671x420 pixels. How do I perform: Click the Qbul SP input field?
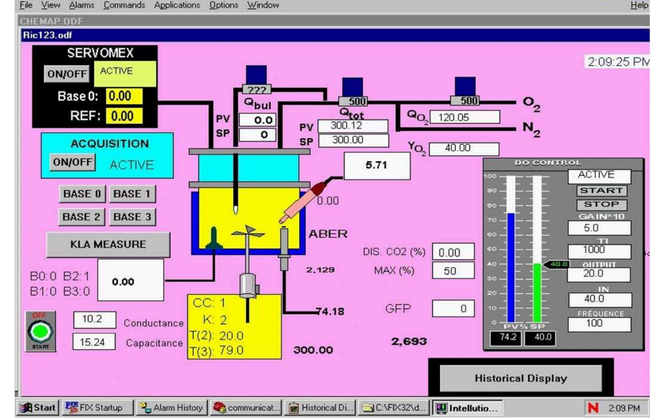coord(257,135)
